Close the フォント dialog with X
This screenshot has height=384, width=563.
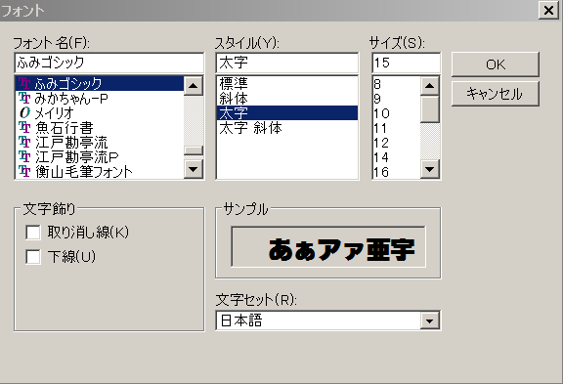[x=548, y=11]
